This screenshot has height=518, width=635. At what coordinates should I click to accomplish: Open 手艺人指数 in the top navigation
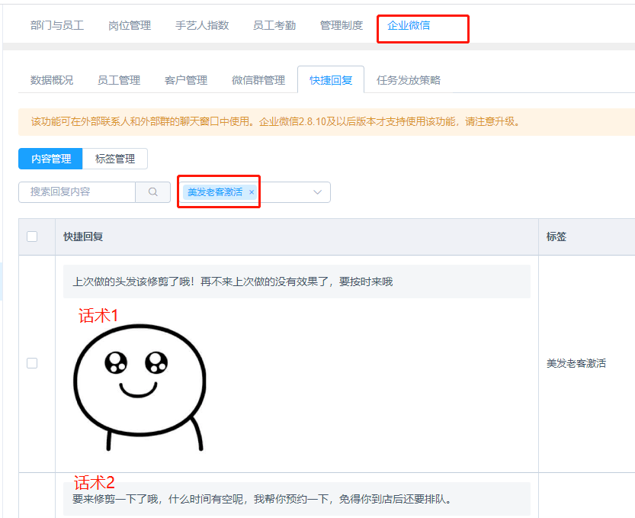[x=200, y=24]
